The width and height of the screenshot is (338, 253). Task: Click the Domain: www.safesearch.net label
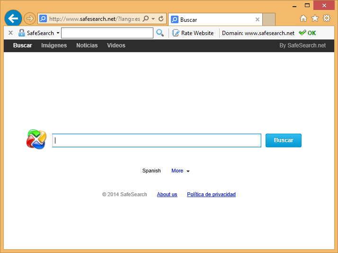(x=258, y=33)
